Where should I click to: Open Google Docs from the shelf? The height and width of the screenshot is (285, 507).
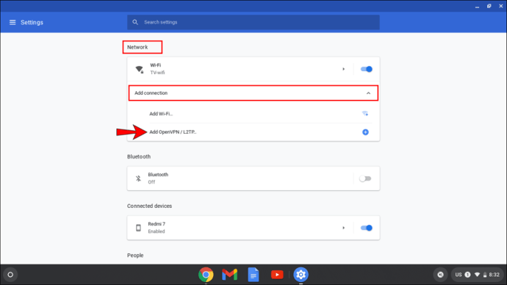pos(253,275)
